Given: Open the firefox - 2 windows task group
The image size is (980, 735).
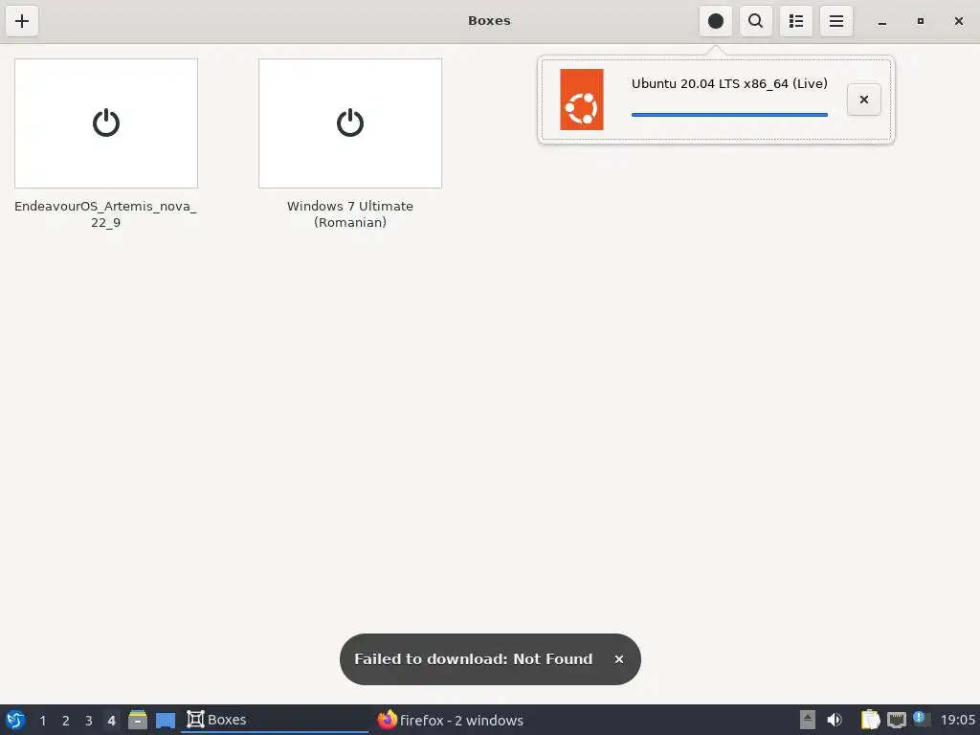Looking at the screenshot, I should click(450, 720).
